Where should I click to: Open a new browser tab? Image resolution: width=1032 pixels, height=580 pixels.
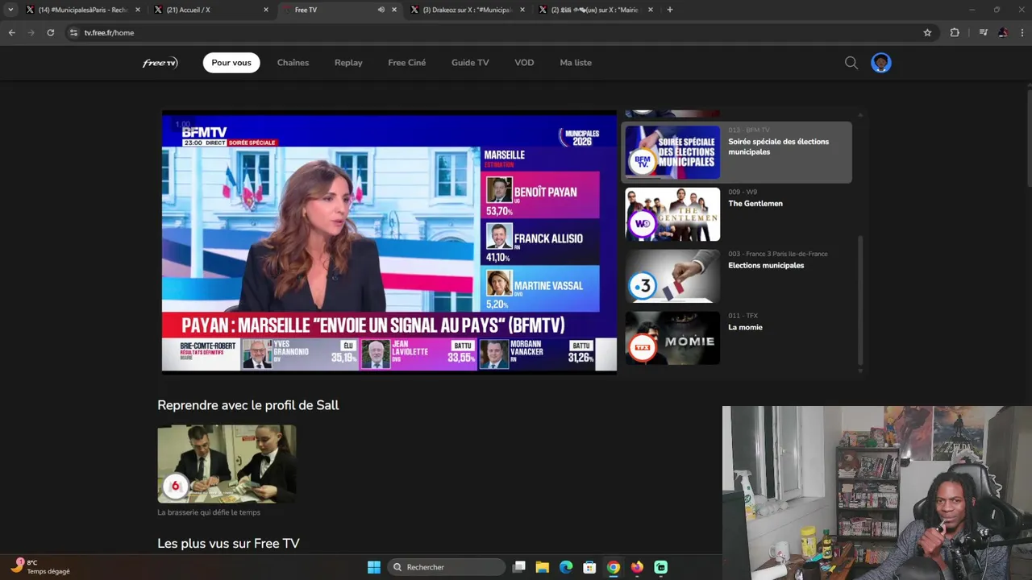669,10
